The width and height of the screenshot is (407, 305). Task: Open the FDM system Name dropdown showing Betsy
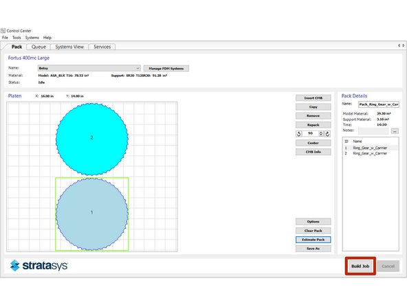[x=89, y=68]
